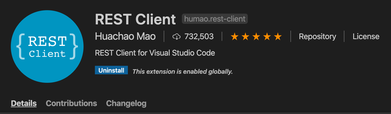This screenshot has height=114, width=391.
Task: Open the Contributions tab
Action: [x=71, y=104]
